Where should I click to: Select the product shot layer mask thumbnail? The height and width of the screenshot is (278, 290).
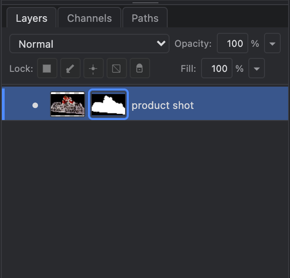108,104
